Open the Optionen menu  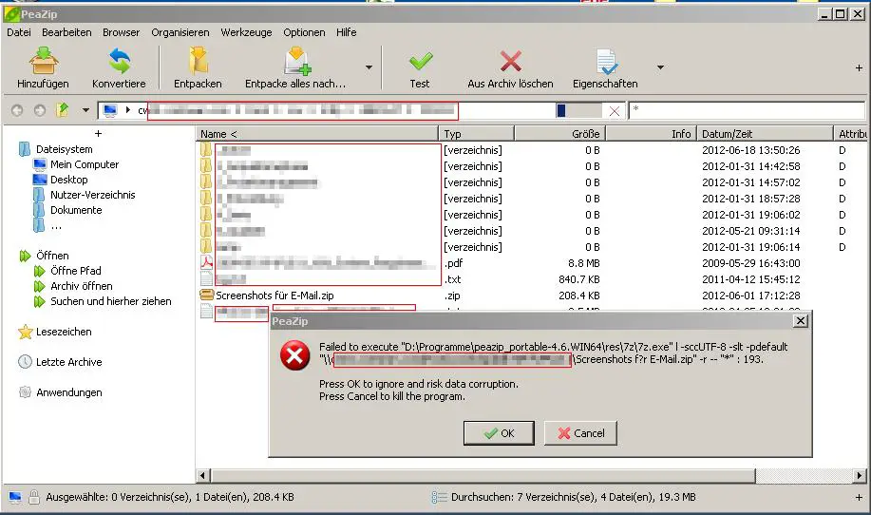click(x=304, y=32)
